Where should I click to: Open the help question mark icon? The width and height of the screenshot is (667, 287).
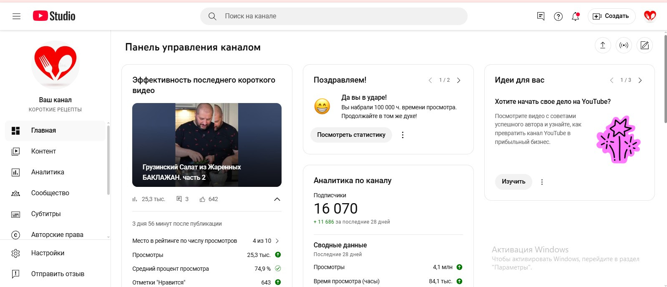pos(558,16)
